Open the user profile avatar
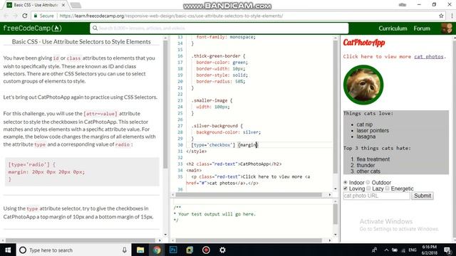 (x=447, y=28)
